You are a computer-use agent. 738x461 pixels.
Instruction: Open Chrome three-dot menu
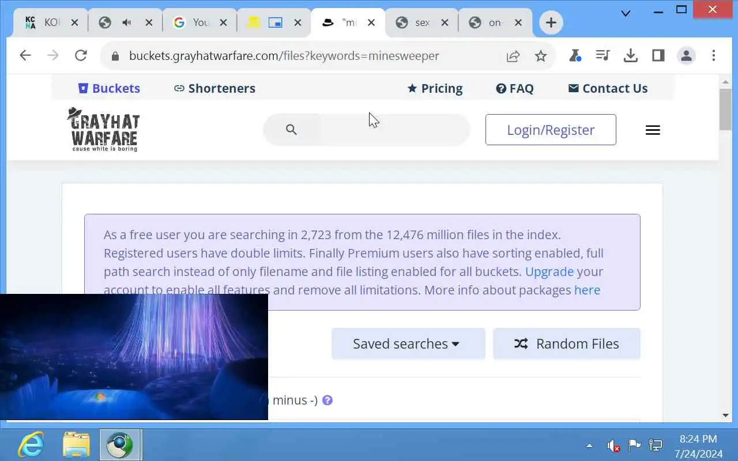(714, 55)
